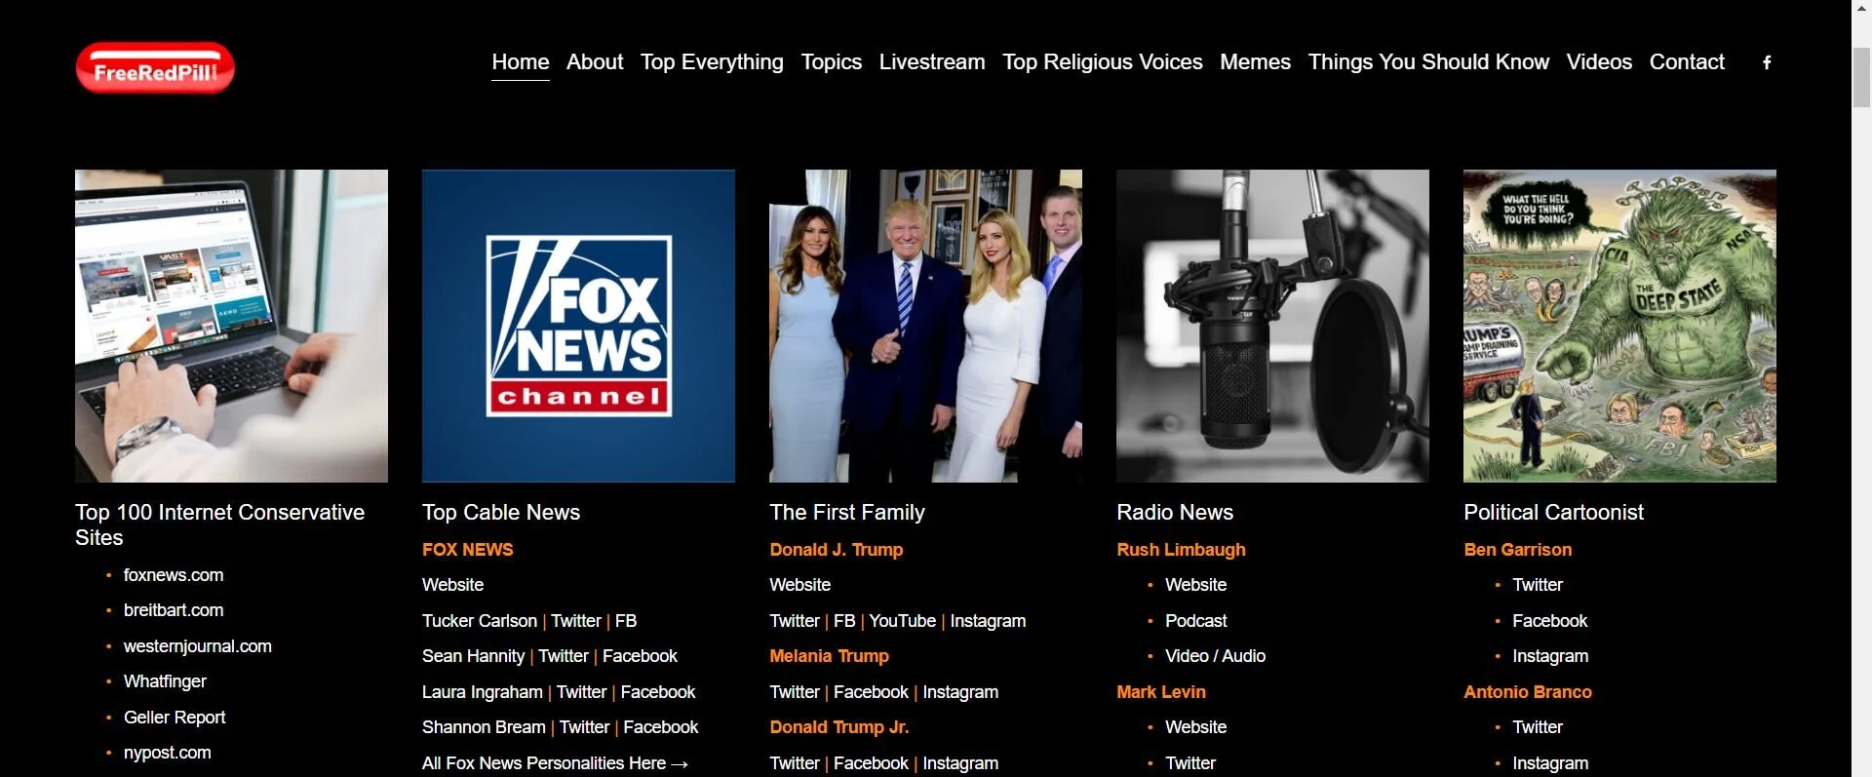The width and height of the screenshot is (1872, 777).
Task: Open Videos in navigation bar
Action: [1599, 62]
